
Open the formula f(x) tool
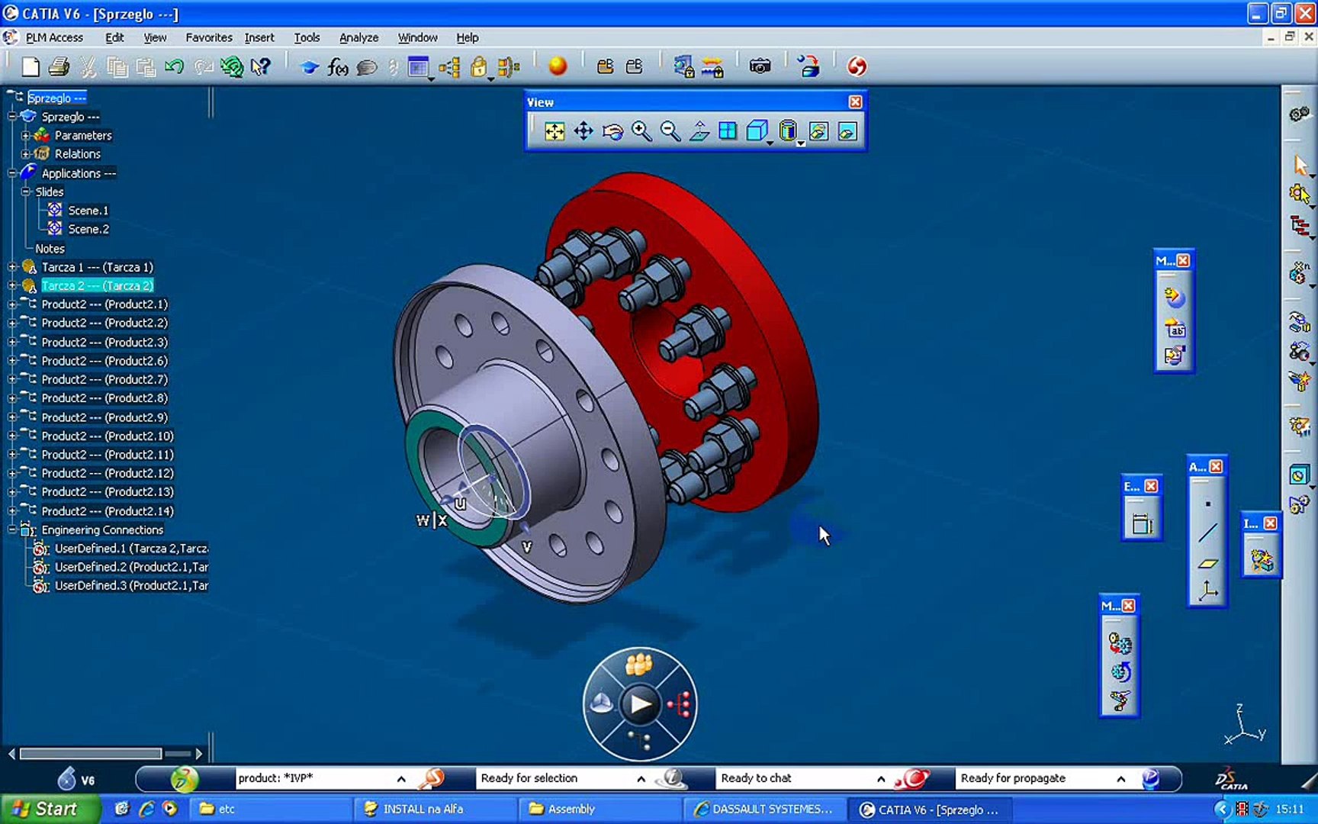pyautogui.click(x=337, y=67)
